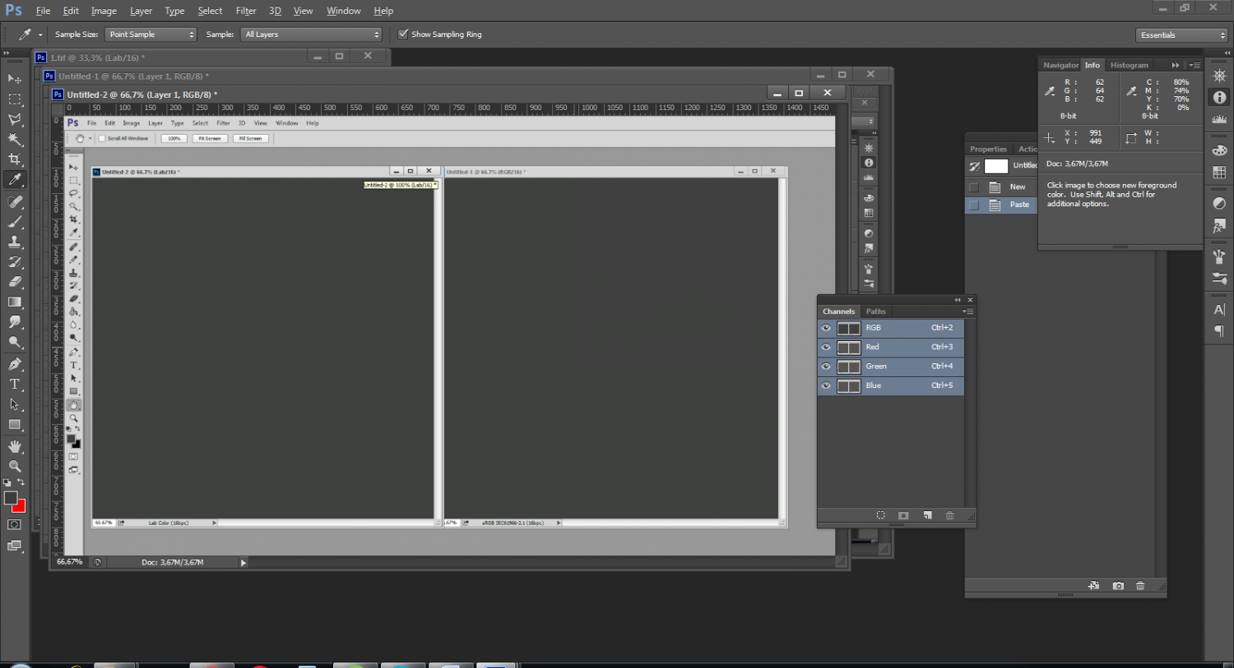Screen dimensions: 1234x668
Task: Select the History Brush tool
Action: 15,262
